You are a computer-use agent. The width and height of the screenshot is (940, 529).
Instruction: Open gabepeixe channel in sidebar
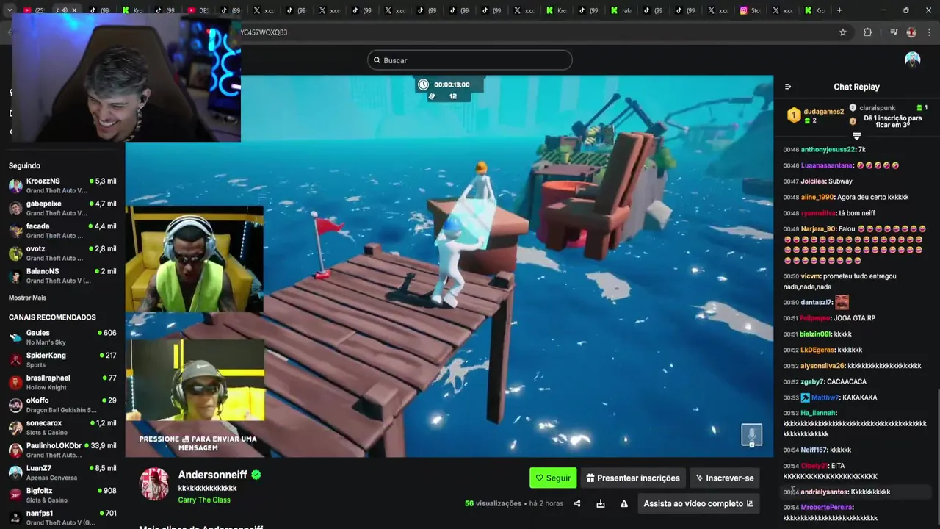[x=62, y=208]
